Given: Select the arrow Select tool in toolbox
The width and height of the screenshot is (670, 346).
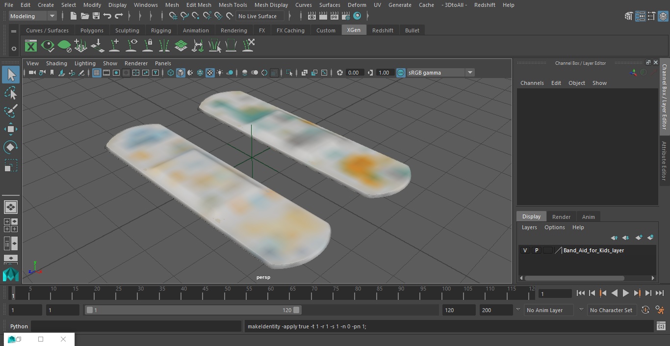Looking at the screenshot, I should [11, 75].
